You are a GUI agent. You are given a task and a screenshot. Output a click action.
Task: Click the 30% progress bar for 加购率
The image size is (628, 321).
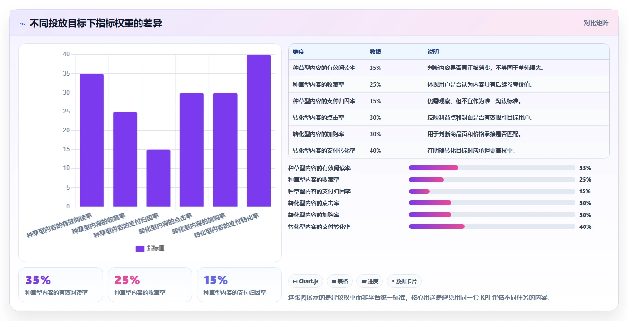pos(492,215)
